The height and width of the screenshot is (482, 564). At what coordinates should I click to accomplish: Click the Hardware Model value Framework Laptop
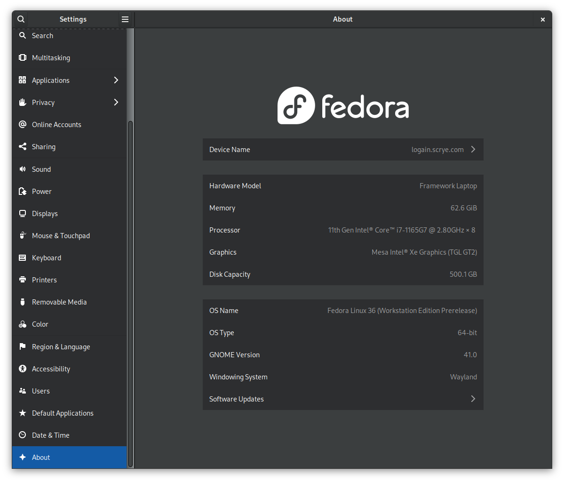point(448,186)
